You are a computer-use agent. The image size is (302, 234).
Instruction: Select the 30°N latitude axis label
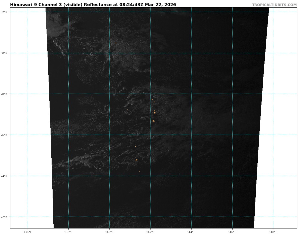tap(5, 53)
